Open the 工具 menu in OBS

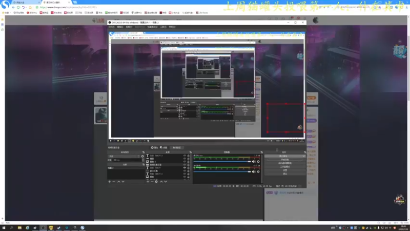(x=163, y=27)
